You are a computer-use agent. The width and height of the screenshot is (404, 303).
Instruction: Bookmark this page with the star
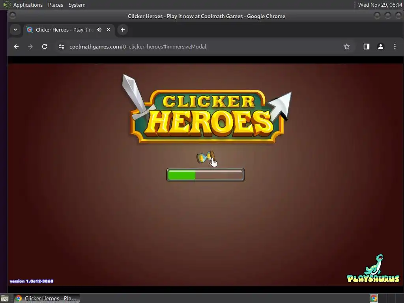tap(347, 47)
